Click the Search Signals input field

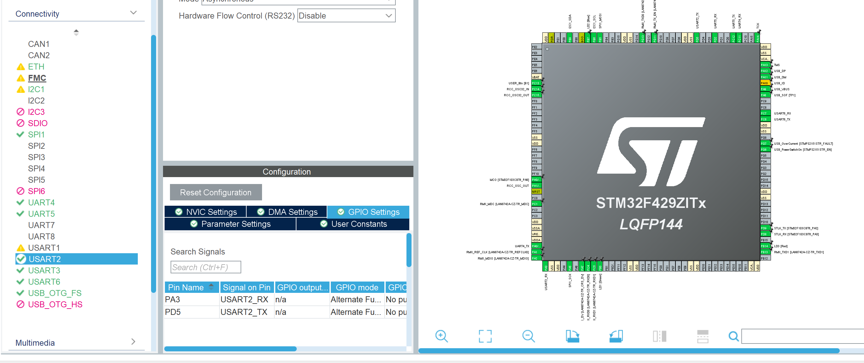[206, 267]
